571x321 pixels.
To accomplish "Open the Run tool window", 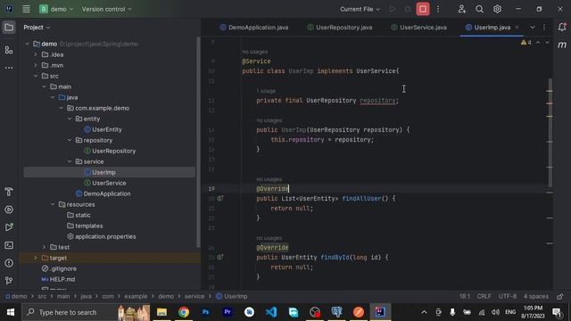I will pyautogui.click(x=9, y=227).
